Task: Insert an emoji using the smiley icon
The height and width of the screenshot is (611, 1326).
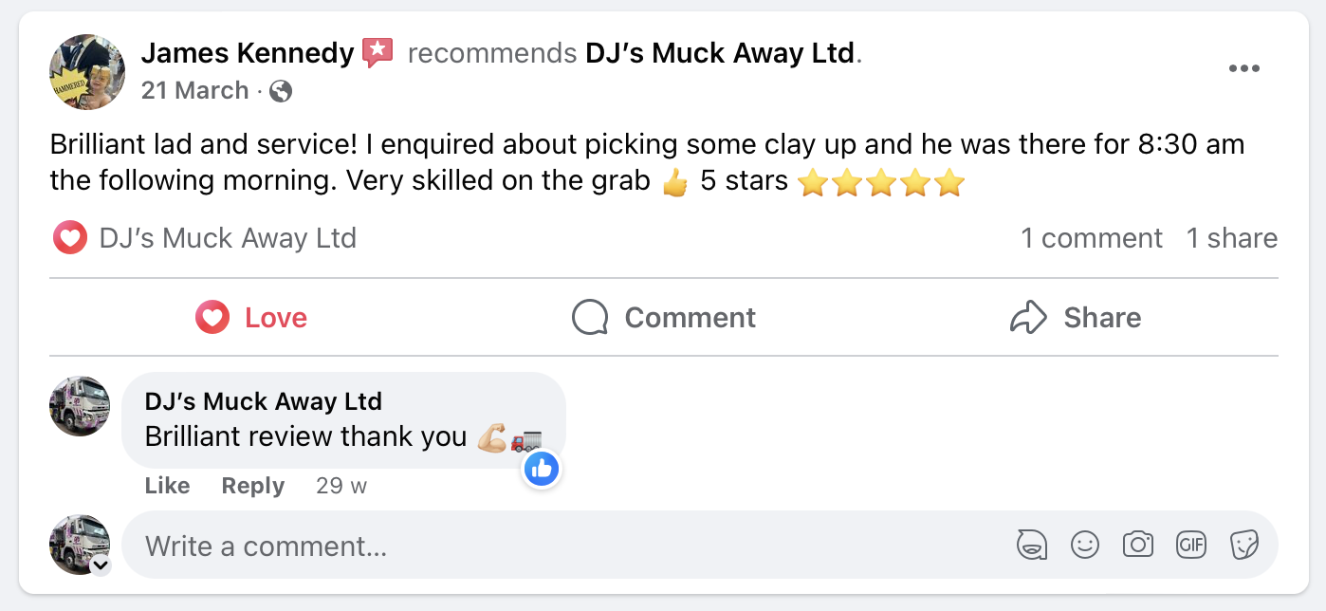Action: (1084, 545)
